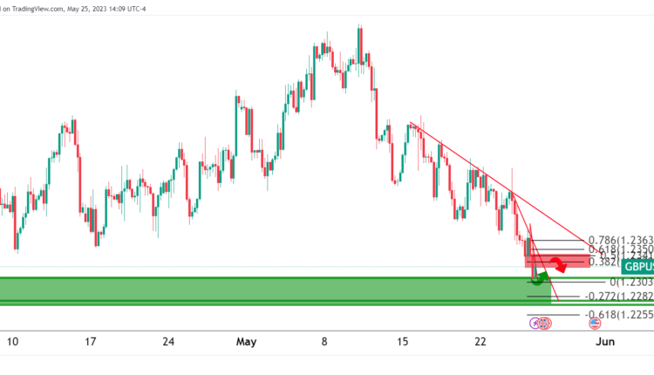Select the 0.618(1.2350) Fibonacci level label
This screenshot has height=375, width=654.
(x=622, y=249)
